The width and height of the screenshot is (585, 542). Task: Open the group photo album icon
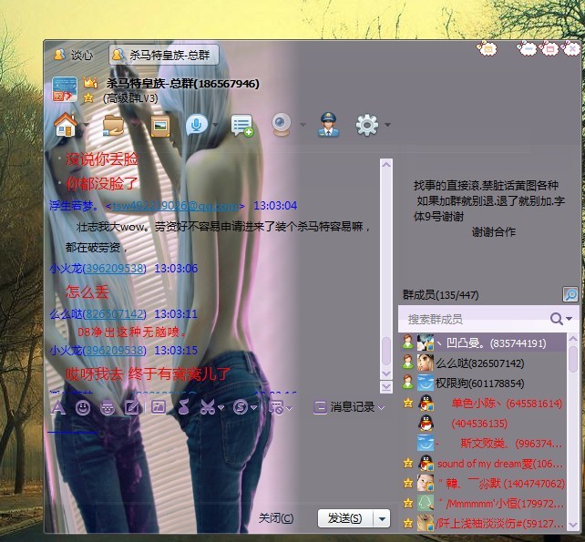(160, 126)
